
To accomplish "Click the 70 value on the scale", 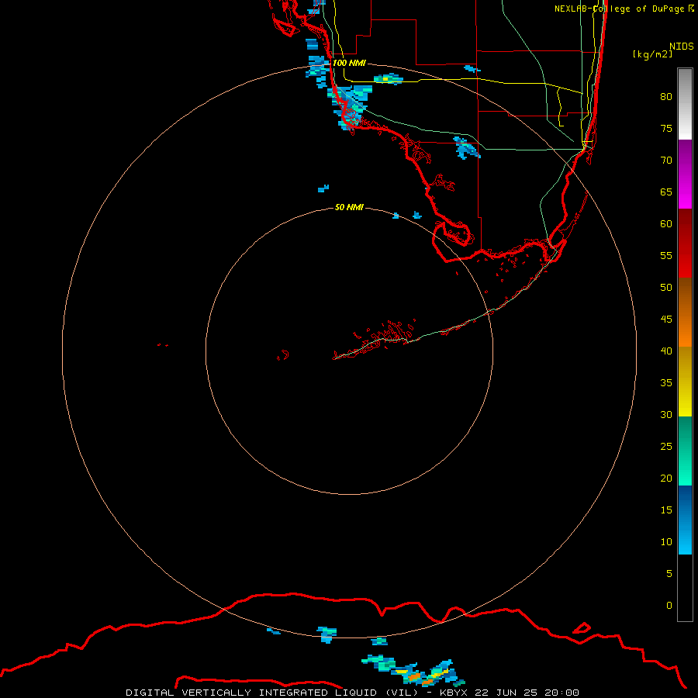I will [666, 161].
